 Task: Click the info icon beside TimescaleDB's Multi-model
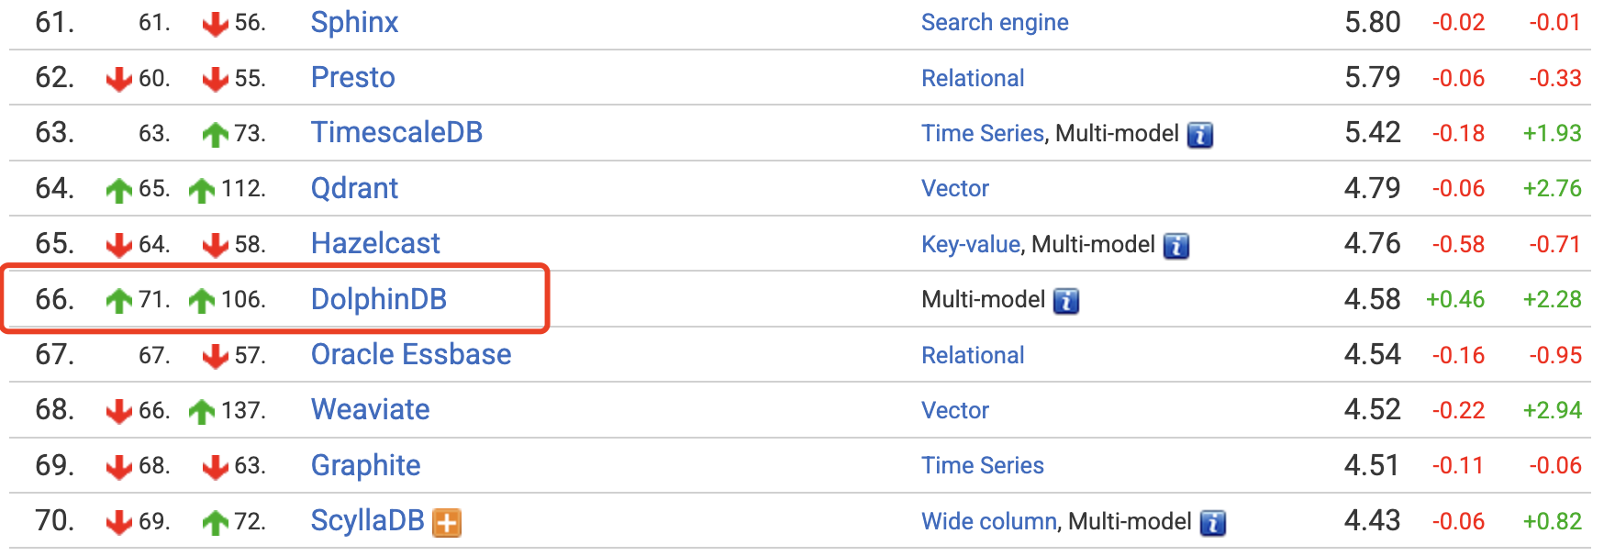click(x=1199, y=135)
